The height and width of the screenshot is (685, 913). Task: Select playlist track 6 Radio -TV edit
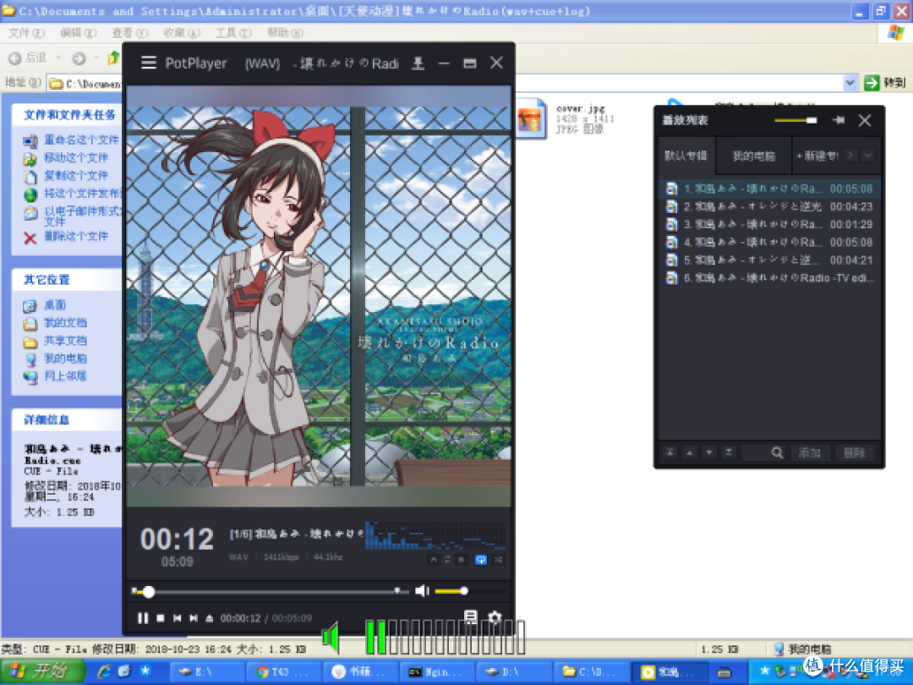(x=769, y=278)
